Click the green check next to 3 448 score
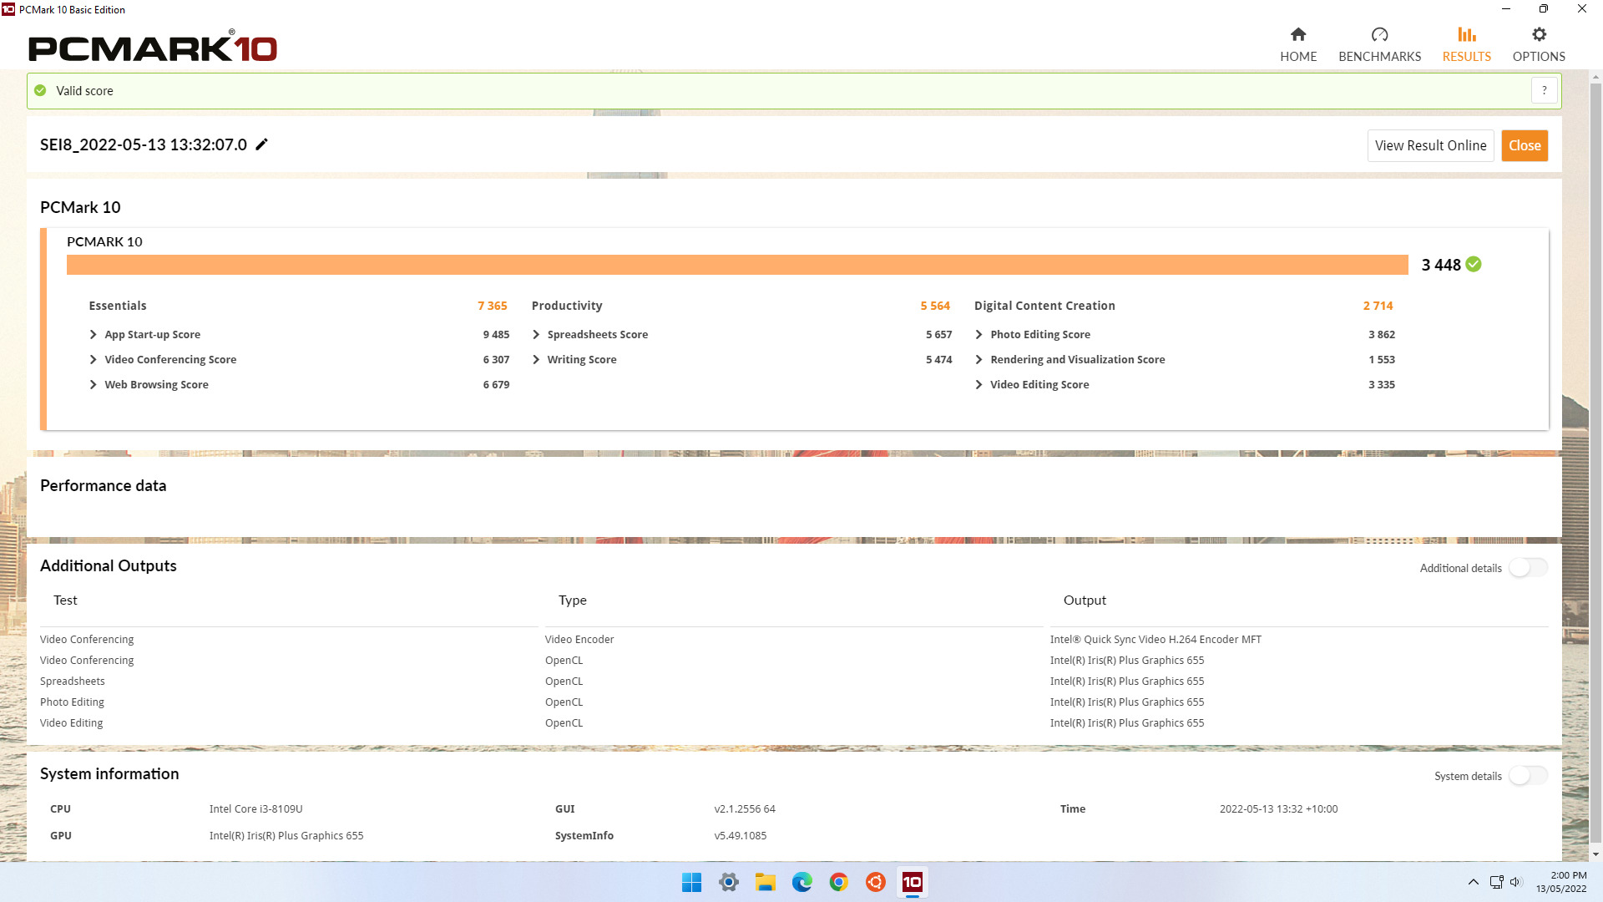1603x902 pixels. pyautogui.click(x=1474, y=265)
